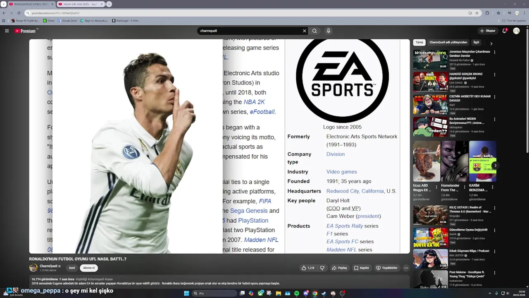Open a new browser tab
Screen dimensions: 529x298
109,4
